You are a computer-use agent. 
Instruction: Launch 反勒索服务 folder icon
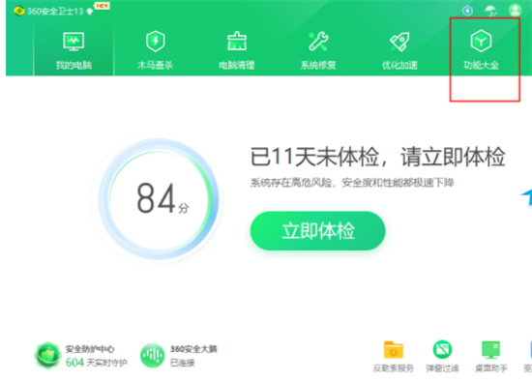pyautogui.click(x=394, y=350)
